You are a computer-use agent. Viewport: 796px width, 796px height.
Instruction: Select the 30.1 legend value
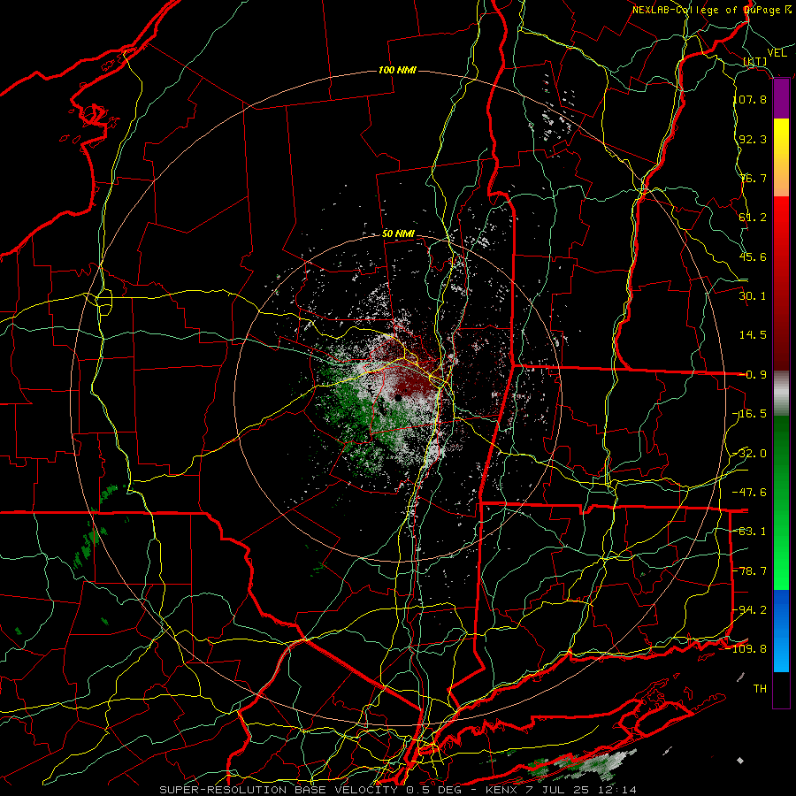[753, 296]
